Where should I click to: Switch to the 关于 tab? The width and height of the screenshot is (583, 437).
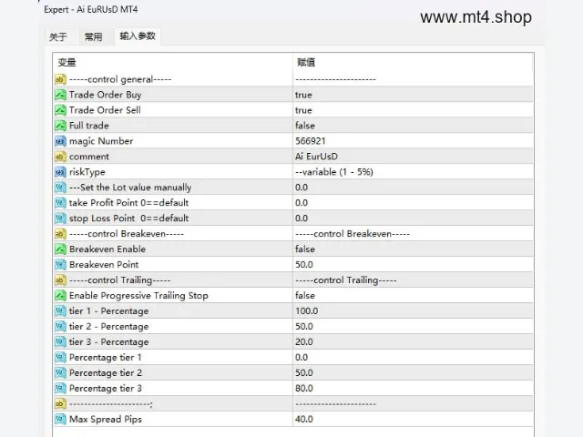tap(58, 36)
